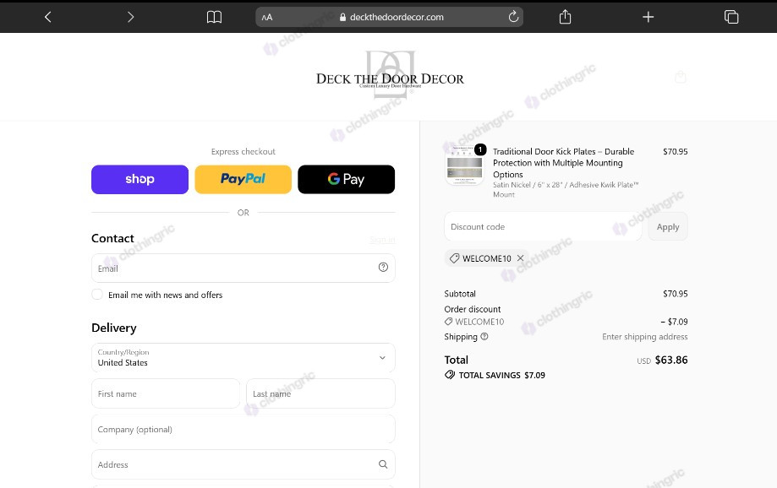Viewport: 777px width, 488px height.
Task: Focus the Discount code field
Action: (543, 226)
